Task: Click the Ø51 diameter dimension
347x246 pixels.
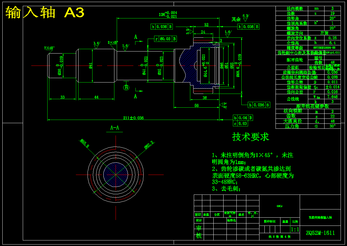Action: [226, 66]
